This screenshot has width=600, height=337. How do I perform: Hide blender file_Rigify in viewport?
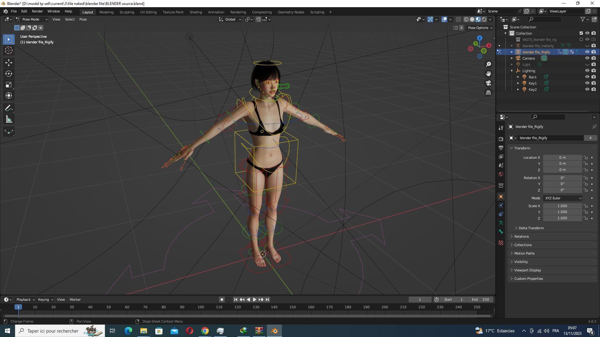click(x=587, y=52)
